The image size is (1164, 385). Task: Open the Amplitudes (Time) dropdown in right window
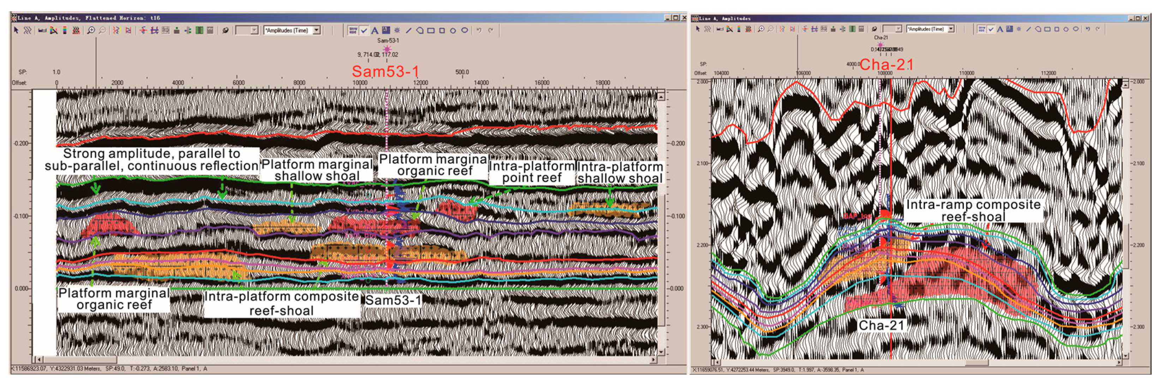click(x=951, y=29)
